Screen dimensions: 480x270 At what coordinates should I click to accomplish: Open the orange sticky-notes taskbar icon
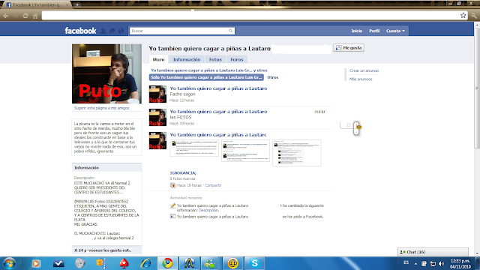coord(102,263)
